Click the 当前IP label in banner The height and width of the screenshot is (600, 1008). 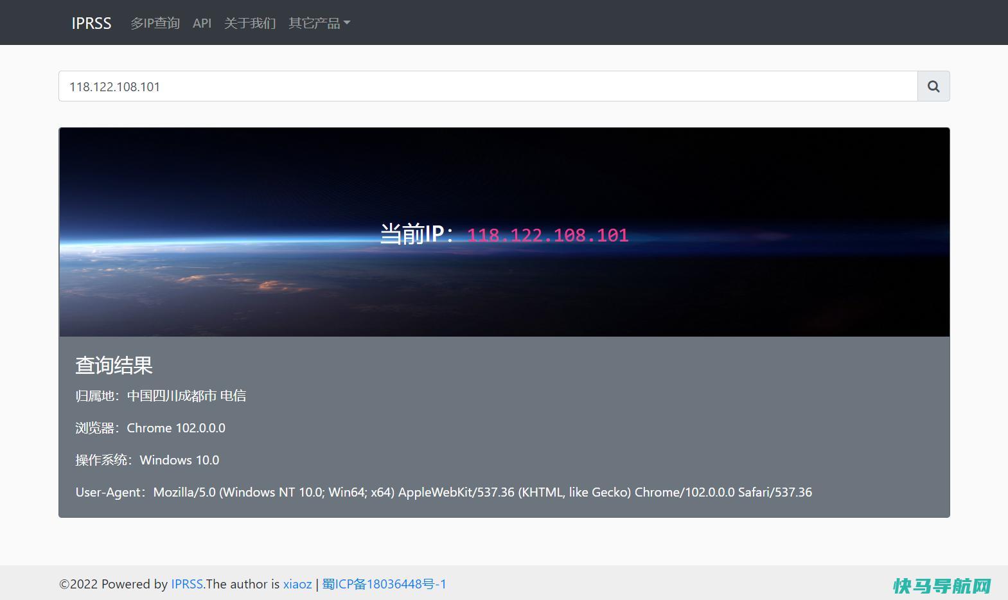(x=417, y=234)
